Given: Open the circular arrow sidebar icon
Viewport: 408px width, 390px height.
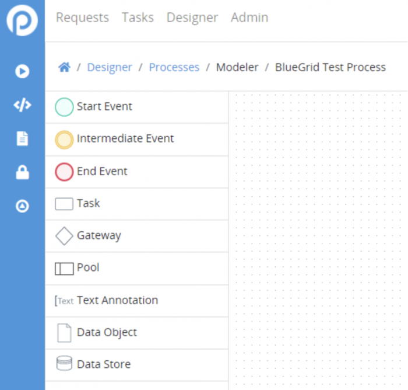Looking at the screenshot, I should click(x=22, y=206).
